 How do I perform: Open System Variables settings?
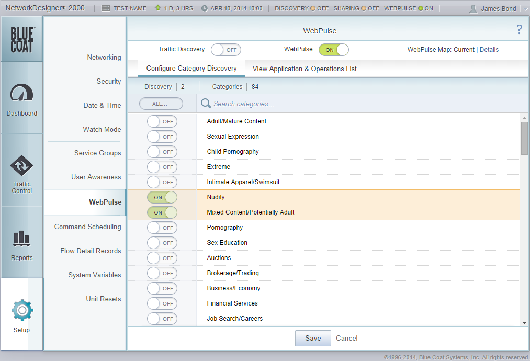[94, 275]
